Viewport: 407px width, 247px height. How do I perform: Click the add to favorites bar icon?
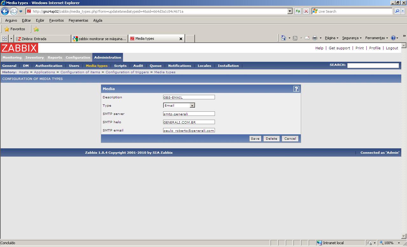pyautogui.click(x=36, y=29)
